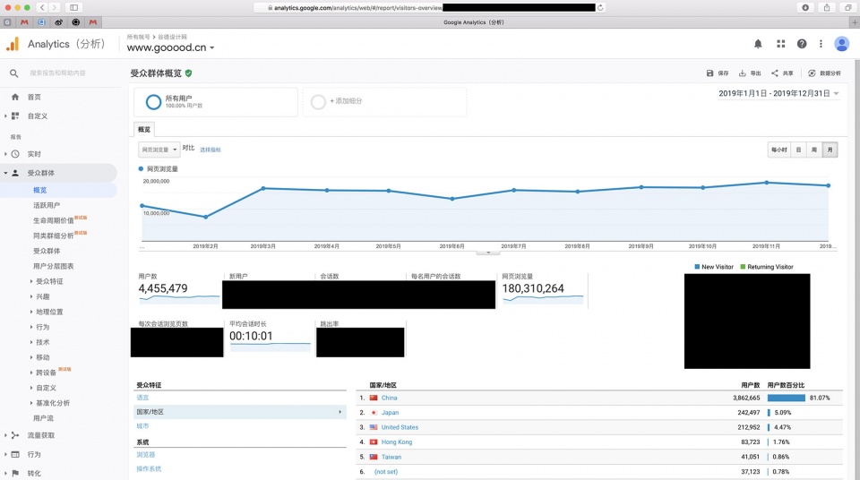Click China's blue 81.07% percentage bar

786,398
